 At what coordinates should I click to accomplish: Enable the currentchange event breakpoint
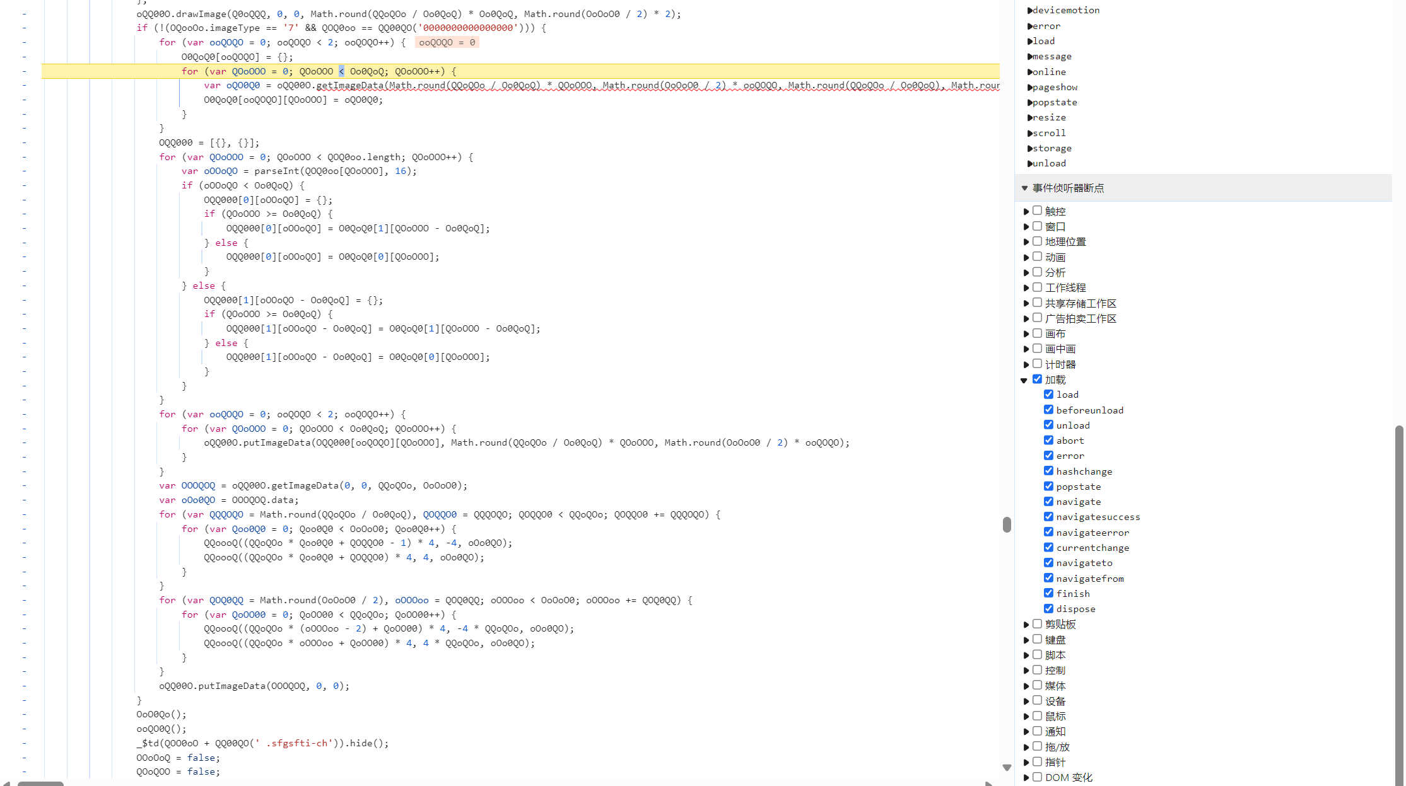1049,547
